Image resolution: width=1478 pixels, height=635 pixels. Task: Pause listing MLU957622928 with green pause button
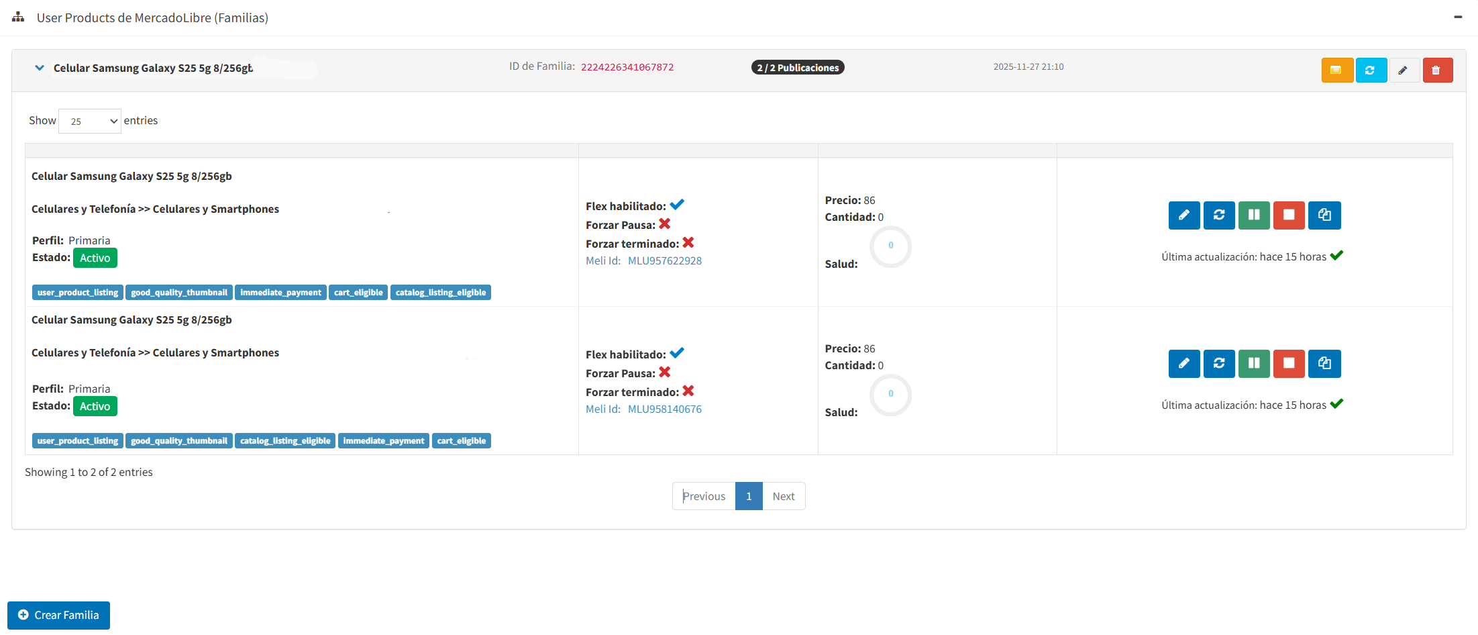[1253, 215]
